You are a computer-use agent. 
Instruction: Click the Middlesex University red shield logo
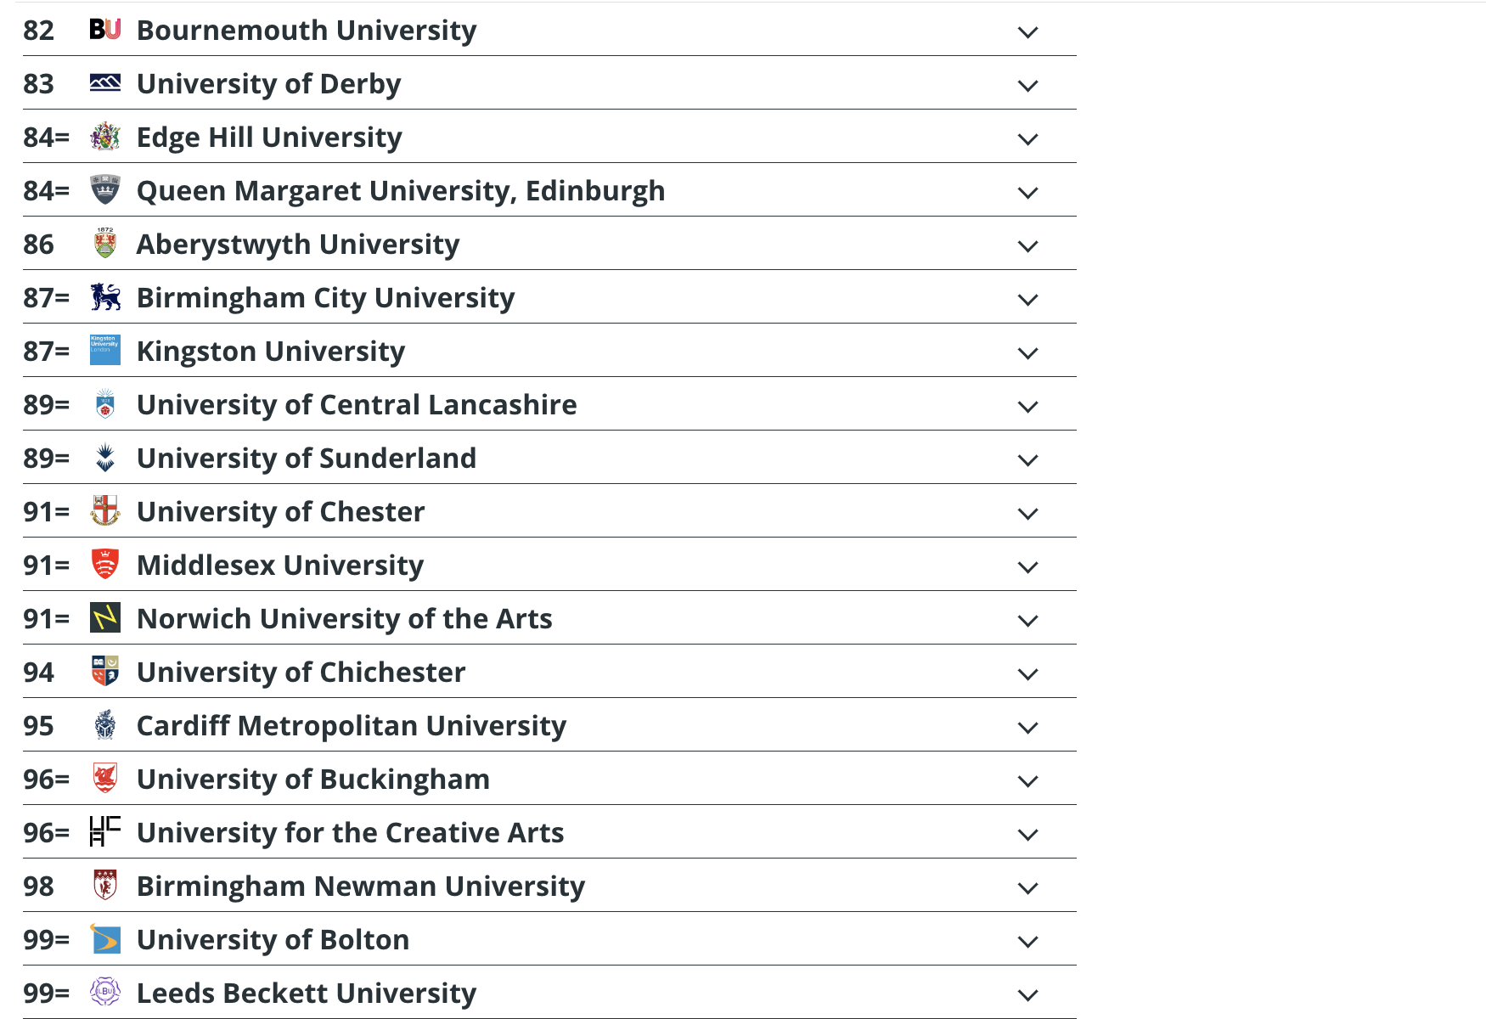click(105, 564)
